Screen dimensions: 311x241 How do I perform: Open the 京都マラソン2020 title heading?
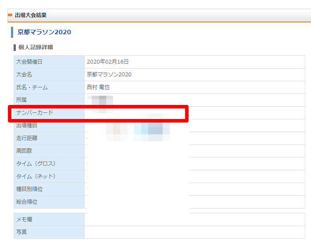(x=44, y=32)
